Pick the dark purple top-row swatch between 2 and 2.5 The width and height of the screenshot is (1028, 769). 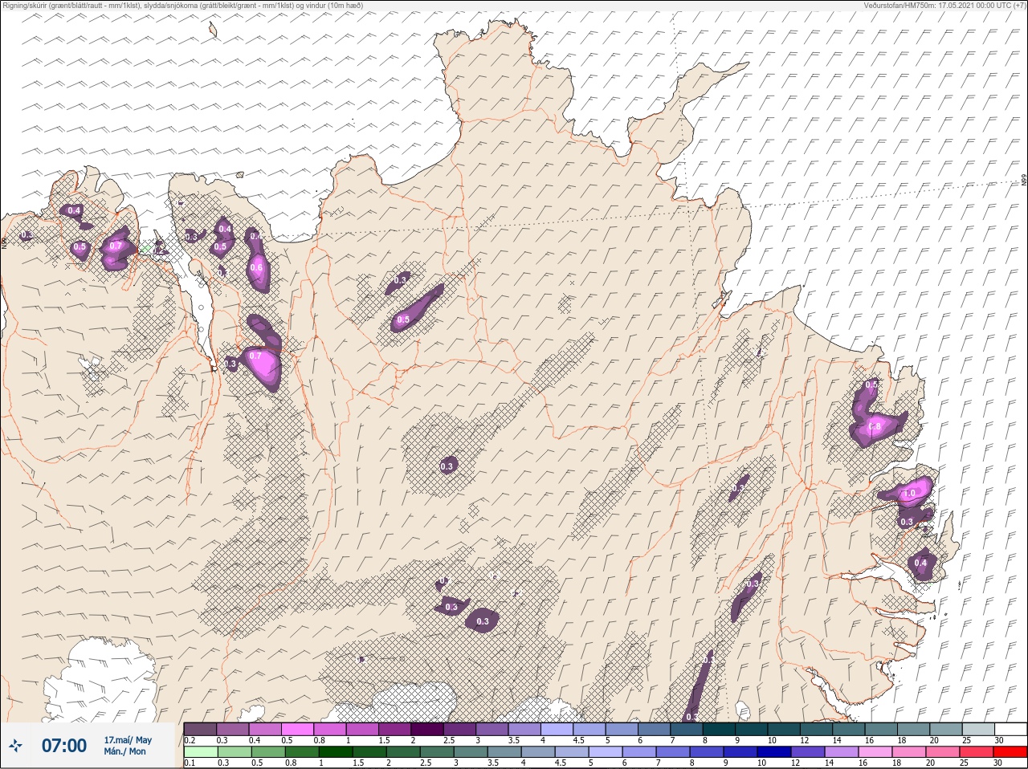pyautogui.click(x=427, y=729)
